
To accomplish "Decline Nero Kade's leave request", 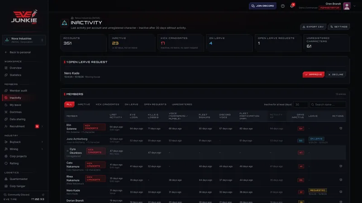I will (336, 74).
